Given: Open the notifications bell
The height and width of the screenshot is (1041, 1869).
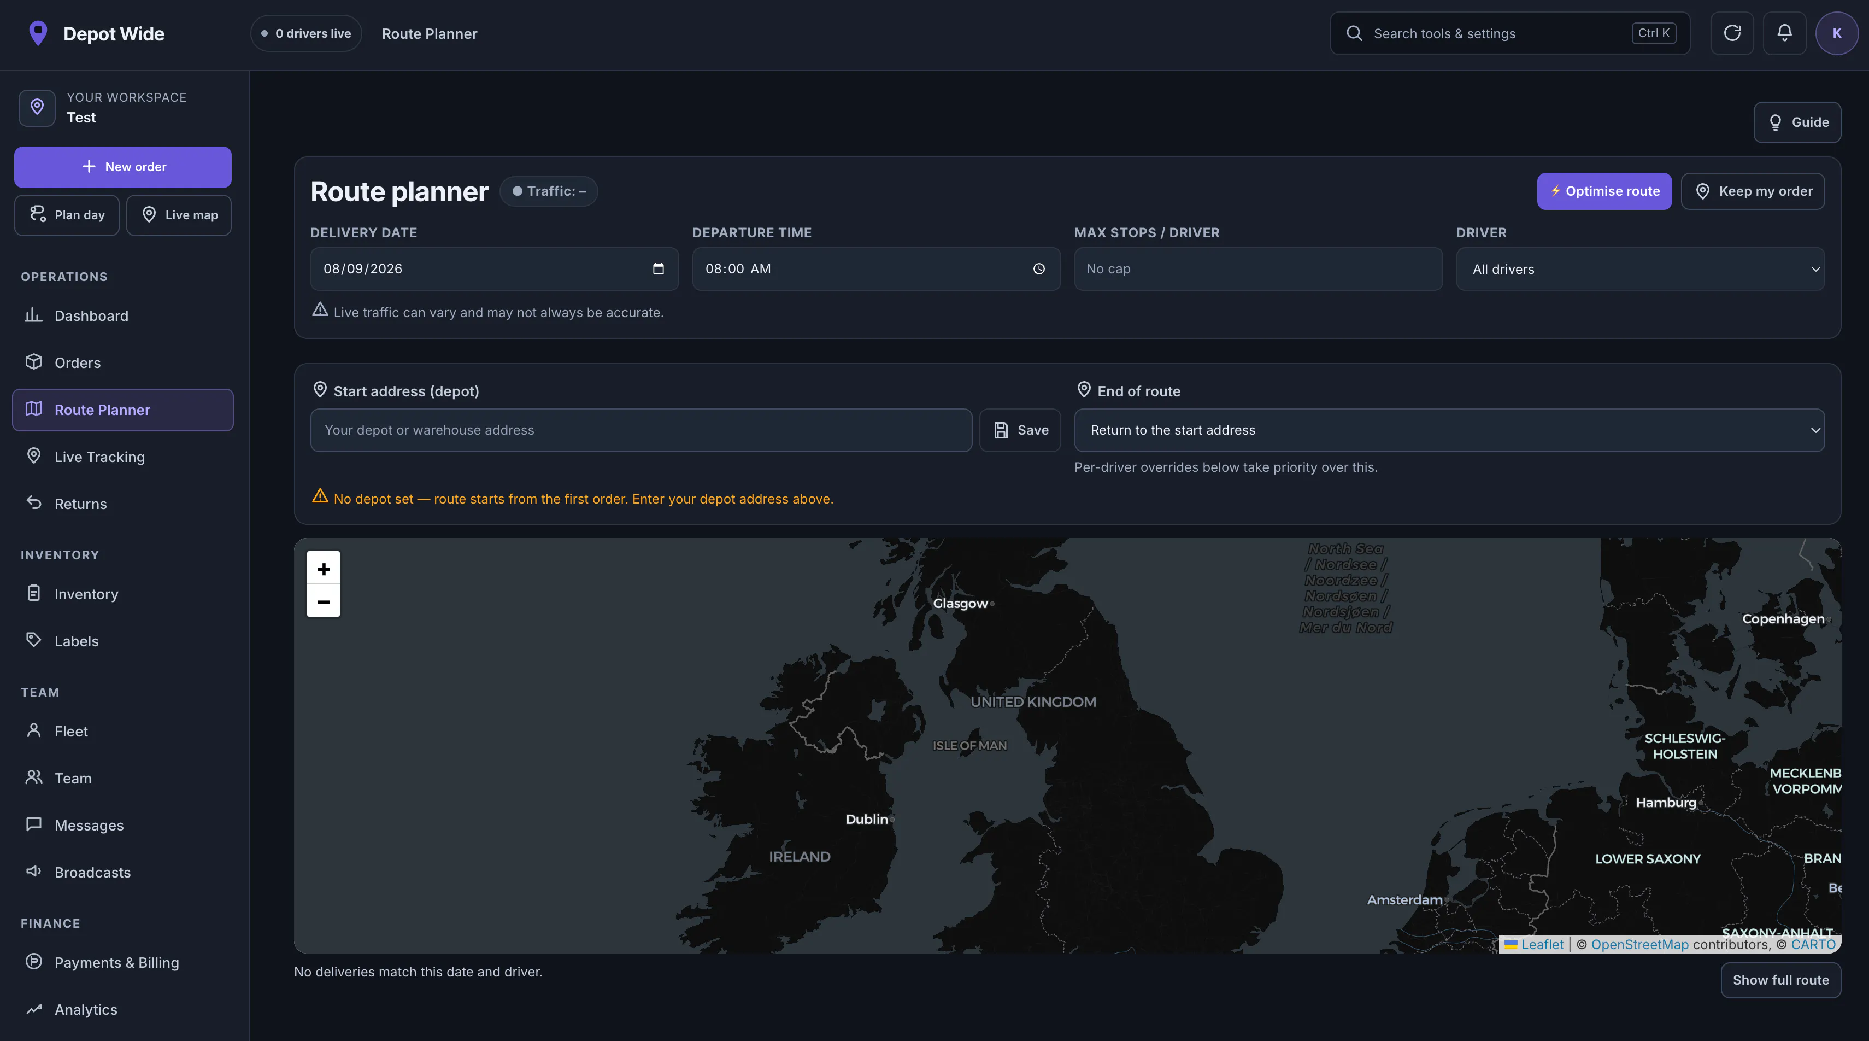Looking at the screenshot, I should (x=1784, y=33).
